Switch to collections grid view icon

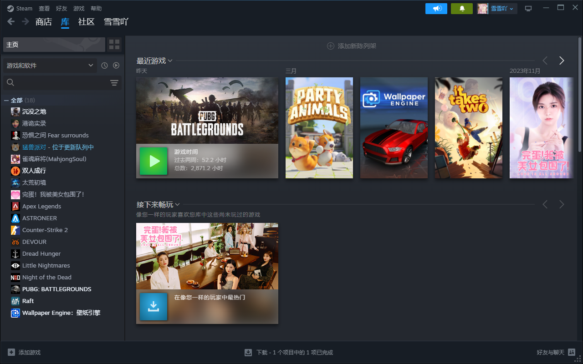114,45
